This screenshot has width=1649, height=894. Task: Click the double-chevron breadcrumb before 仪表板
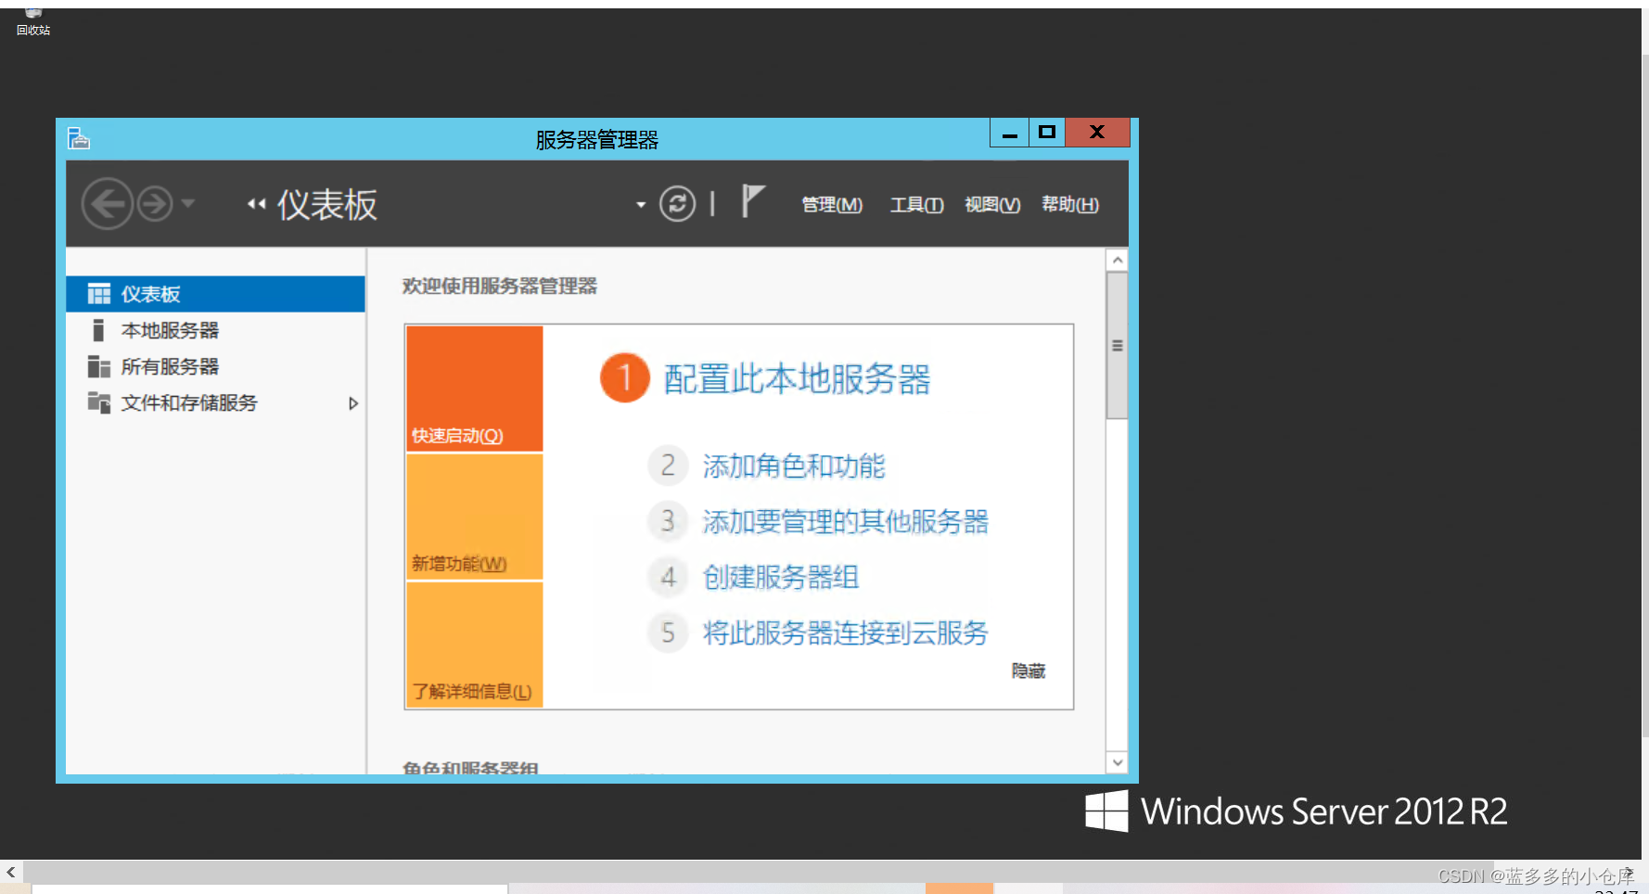(257, 204)
